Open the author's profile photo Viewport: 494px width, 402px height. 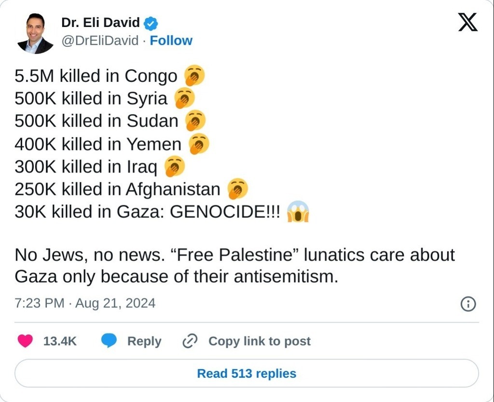tap(35, 33)
